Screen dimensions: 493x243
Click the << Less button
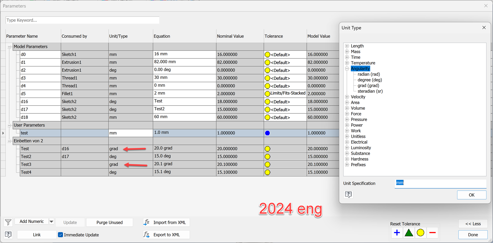point(473,224)
